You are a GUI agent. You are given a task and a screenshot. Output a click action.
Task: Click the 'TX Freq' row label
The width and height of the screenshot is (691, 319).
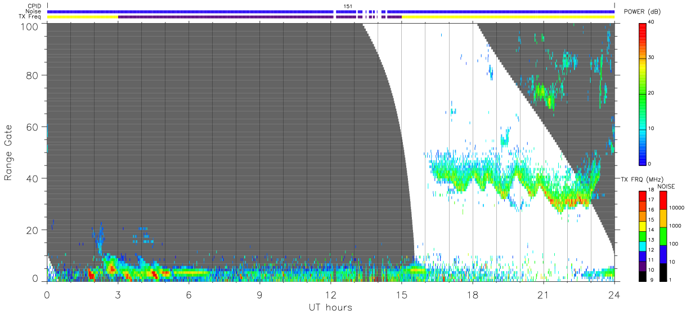point(30,16)
